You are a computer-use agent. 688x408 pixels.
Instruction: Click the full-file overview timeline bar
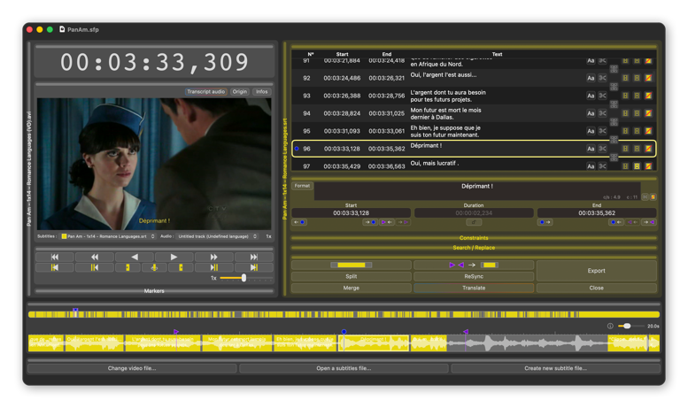click(344, 314)
